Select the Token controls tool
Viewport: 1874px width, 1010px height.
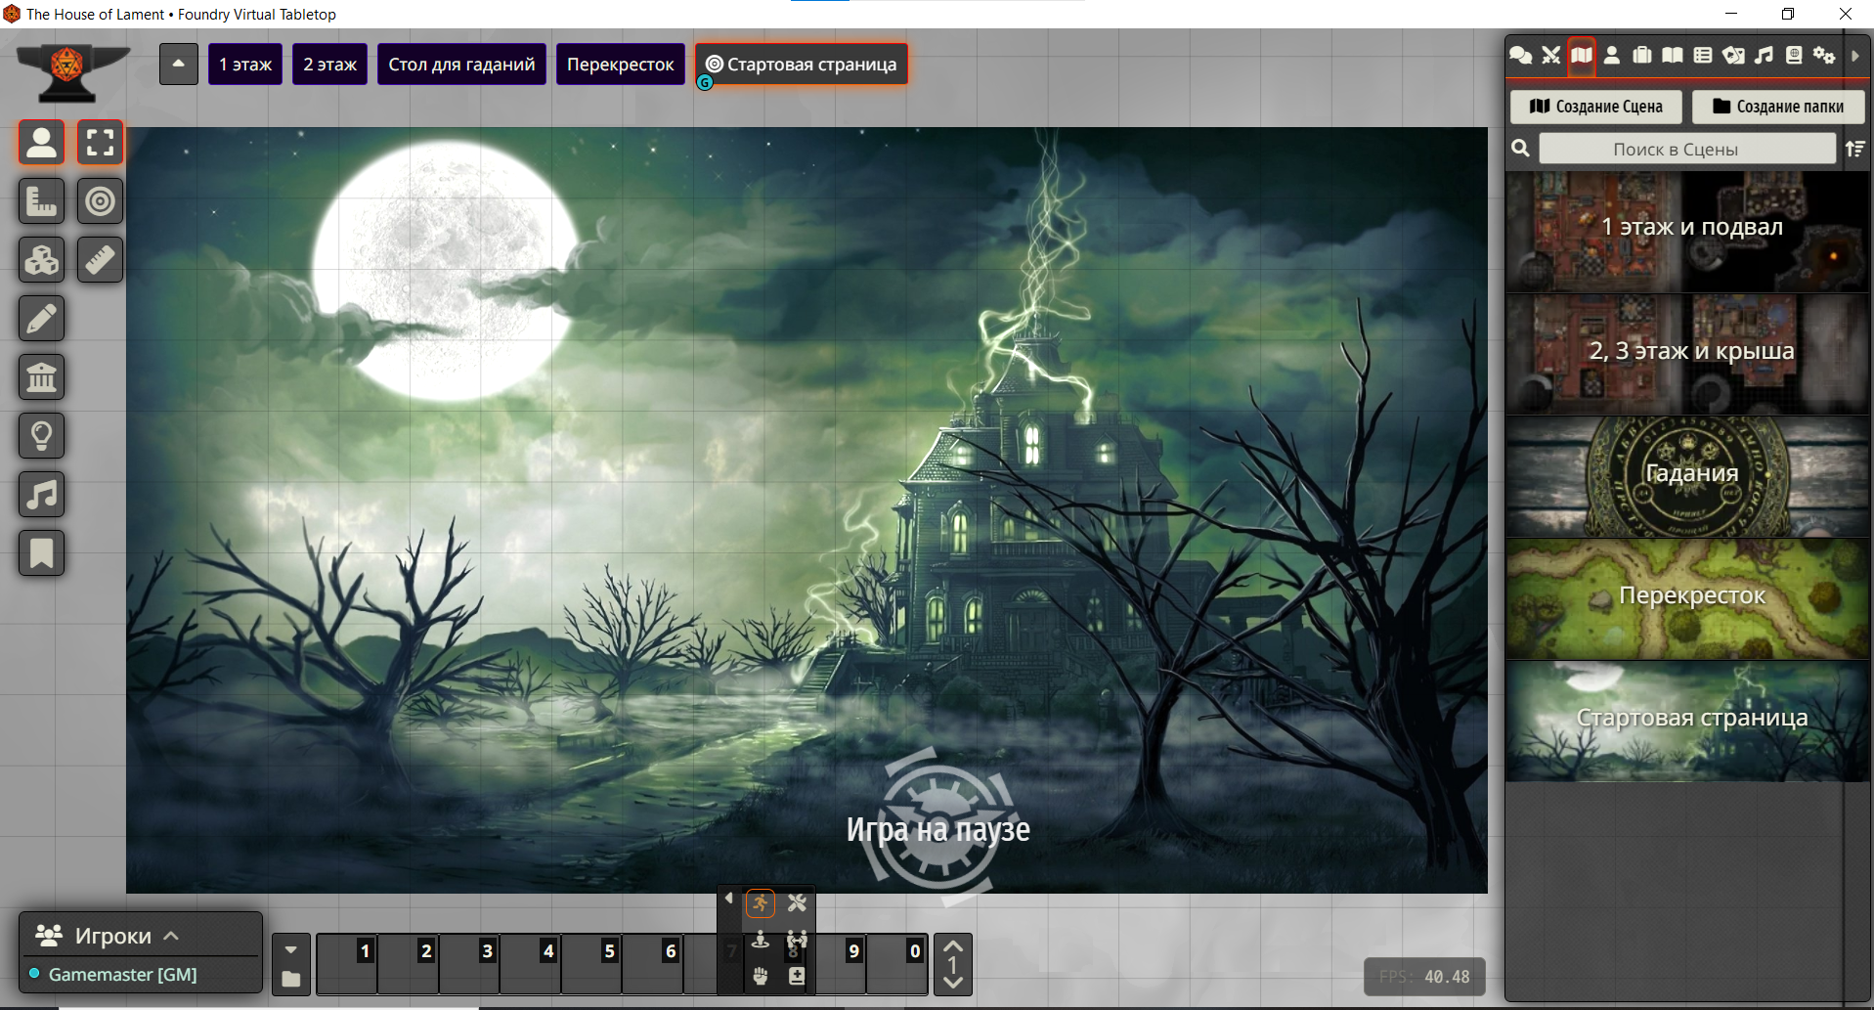[42, 143]
